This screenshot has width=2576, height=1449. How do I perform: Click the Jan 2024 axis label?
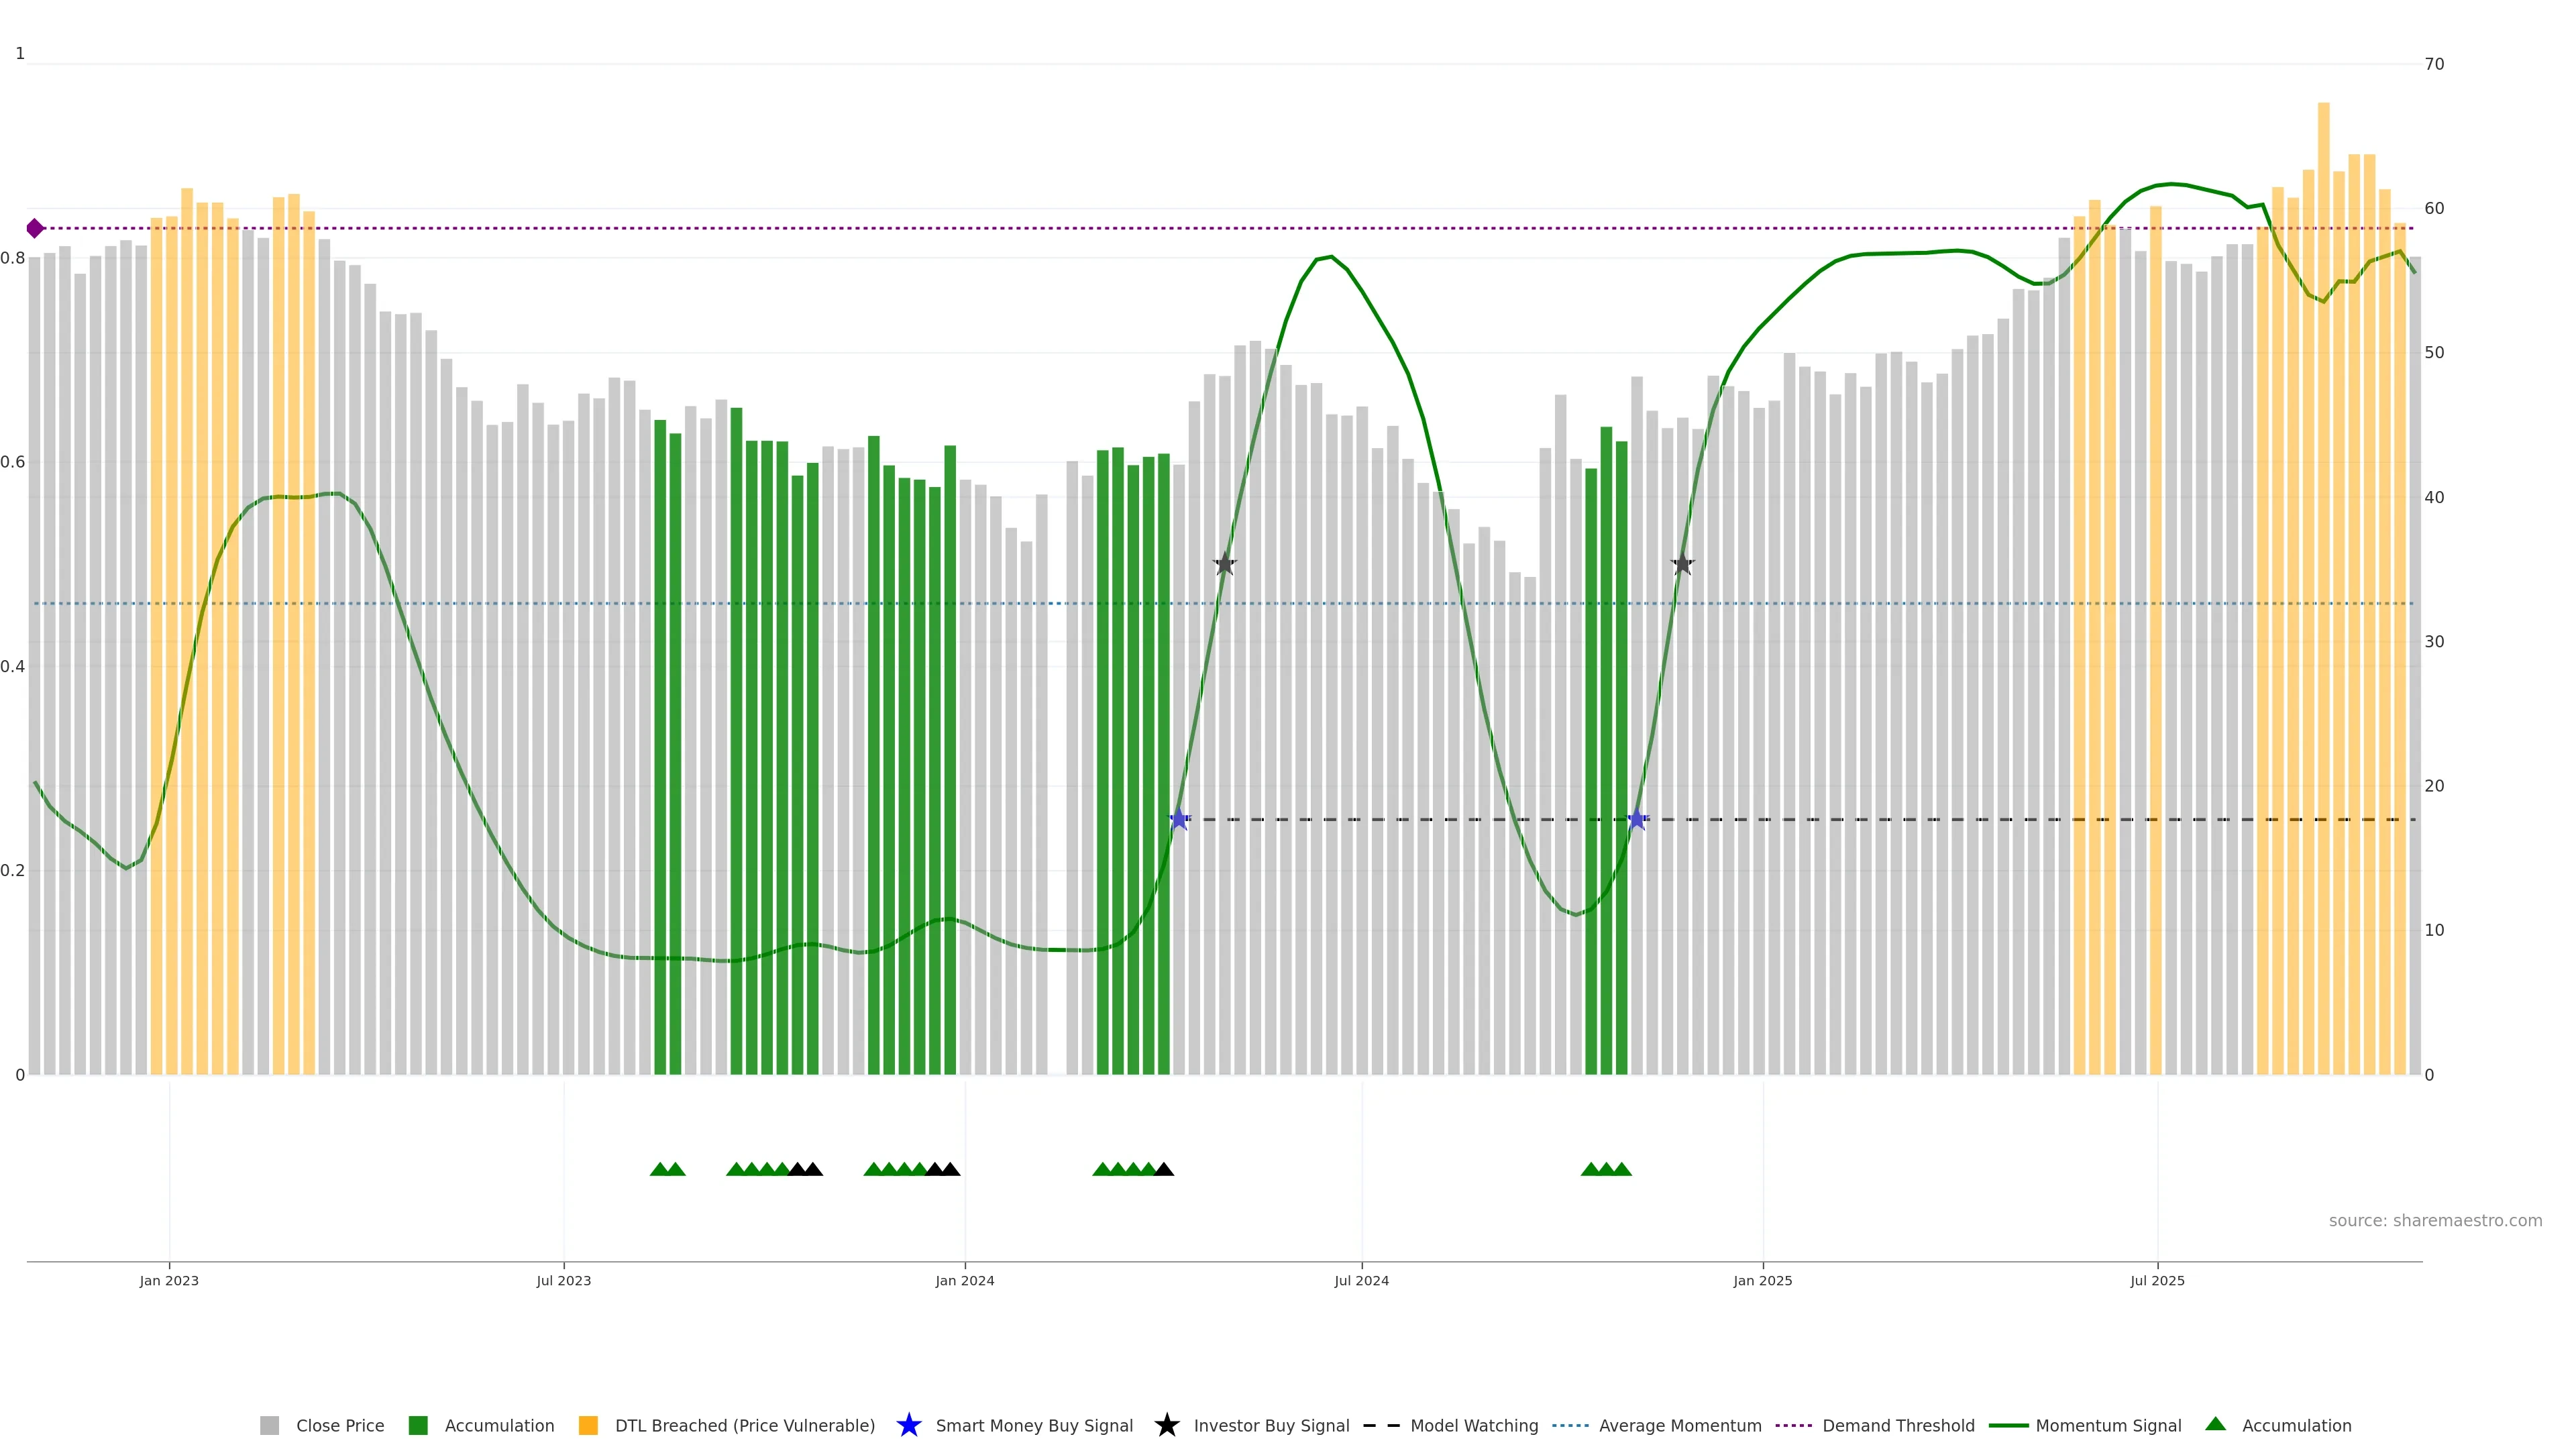(964, 1280)
